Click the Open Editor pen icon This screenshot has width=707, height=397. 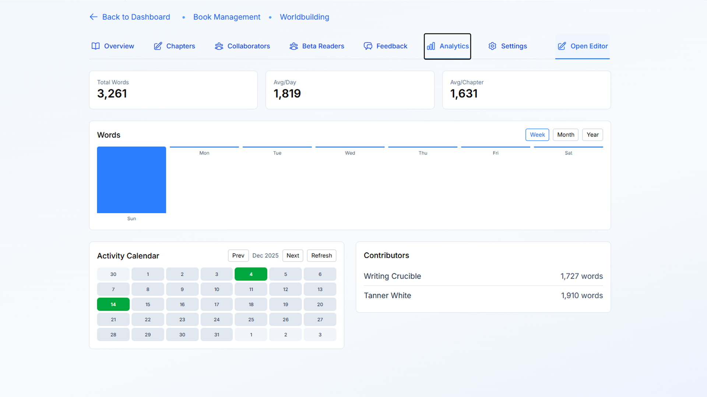point(562,46)
